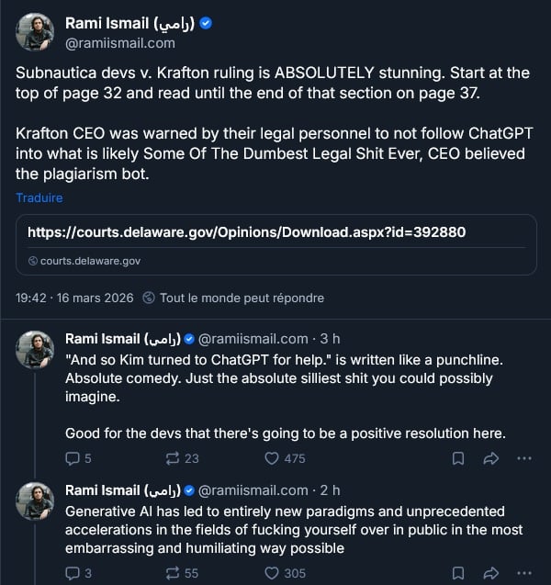Viewport: 551px width, 585px height.
Task: Click avatar on the "3 h" reply
Action: (x=35, y=350)
